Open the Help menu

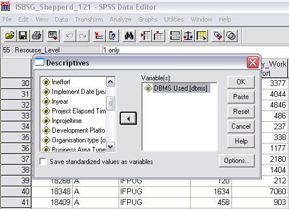click(225, 19)
